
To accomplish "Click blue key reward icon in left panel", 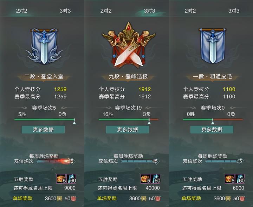I will pos(71,179).
